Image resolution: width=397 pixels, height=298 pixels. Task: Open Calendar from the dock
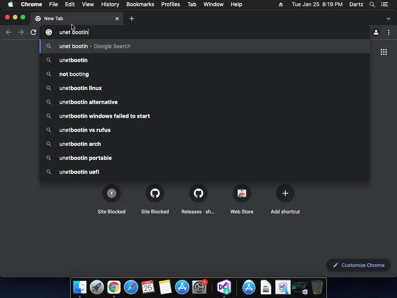148,288
